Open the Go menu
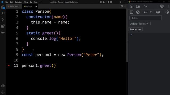Image resolution: width=170 pixels, height=95 pixels. point(31,2)
